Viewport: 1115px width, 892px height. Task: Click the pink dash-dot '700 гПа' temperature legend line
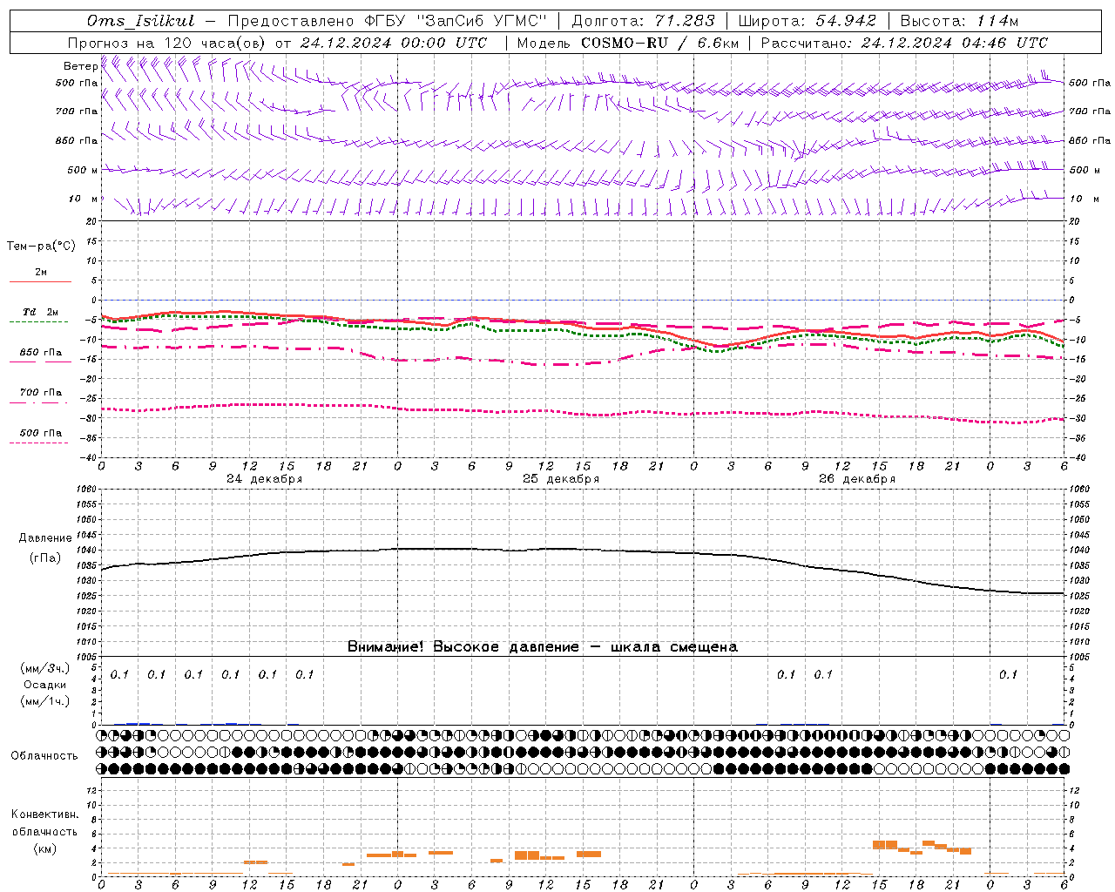(x=40, y=402)
